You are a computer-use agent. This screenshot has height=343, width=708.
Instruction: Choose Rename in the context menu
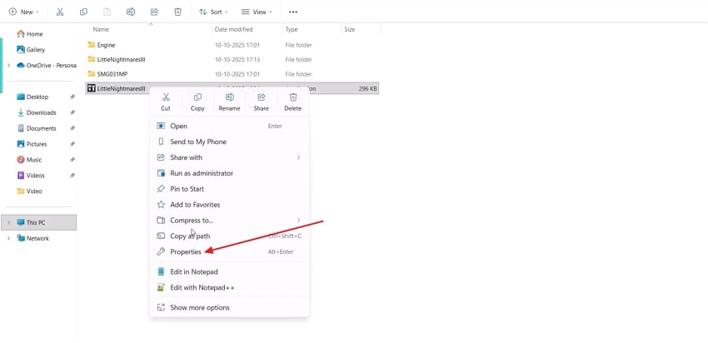(229, 102)
